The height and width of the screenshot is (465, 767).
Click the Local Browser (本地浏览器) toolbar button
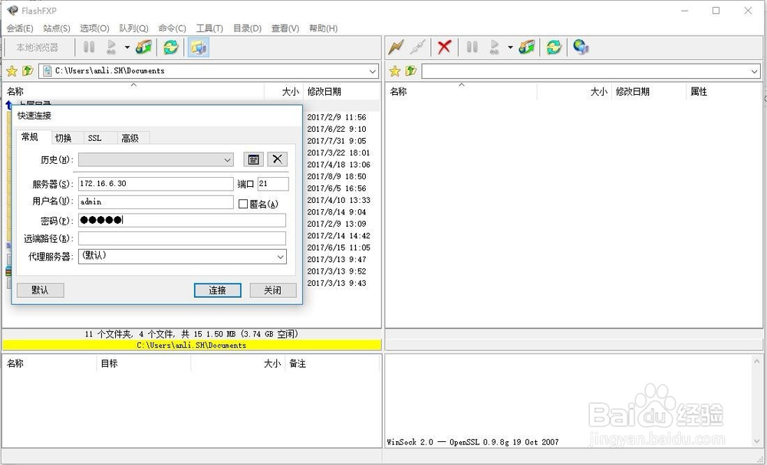pos(38,47)
